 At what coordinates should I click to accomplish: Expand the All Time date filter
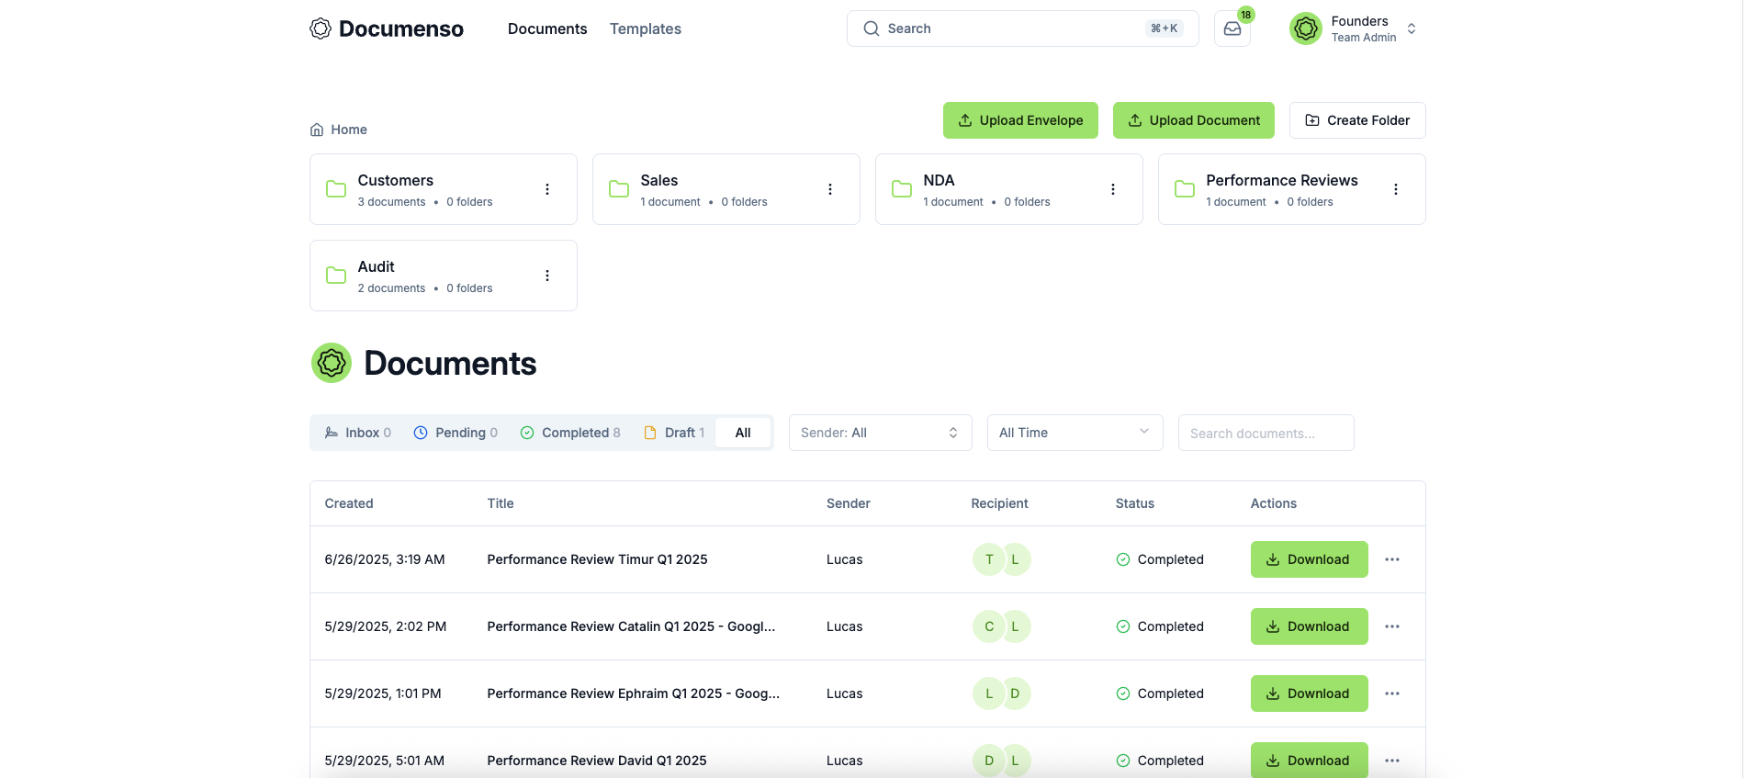(x=1075, y=433)
